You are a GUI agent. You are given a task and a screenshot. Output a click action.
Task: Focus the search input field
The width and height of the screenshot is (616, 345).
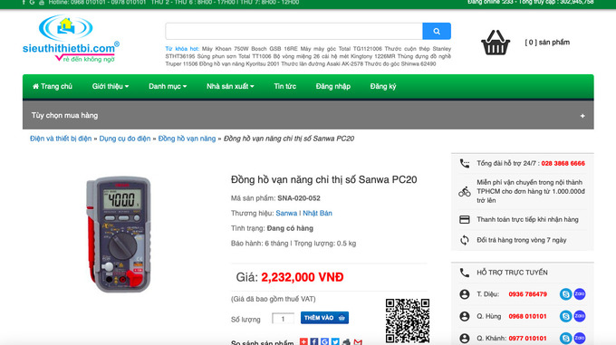(x=294, y=31)
